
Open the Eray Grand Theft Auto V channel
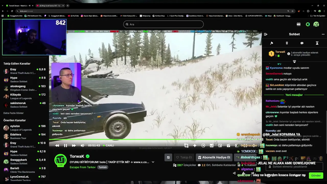pyautogui.click(x=25, y=71)
